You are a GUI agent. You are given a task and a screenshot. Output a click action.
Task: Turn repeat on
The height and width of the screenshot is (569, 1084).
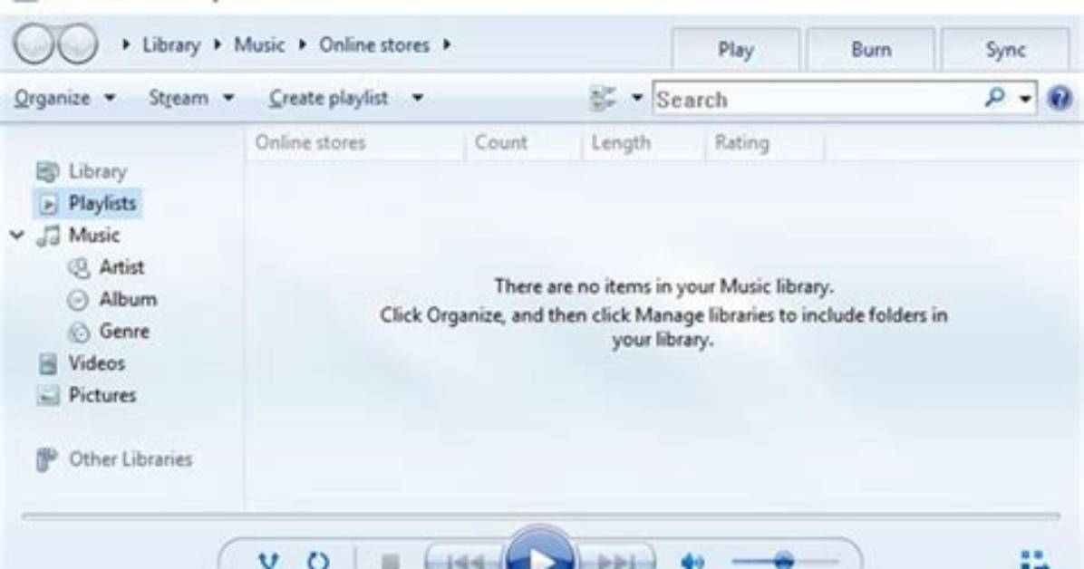[x=318, y=559]
